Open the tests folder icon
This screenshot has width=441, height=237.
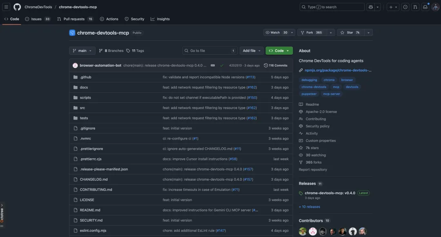(76, 118)
